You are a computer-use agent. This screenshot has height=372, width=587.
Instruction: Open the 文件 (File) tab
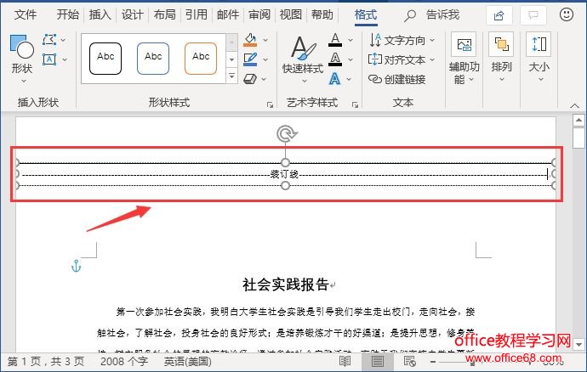coord(26,15)
